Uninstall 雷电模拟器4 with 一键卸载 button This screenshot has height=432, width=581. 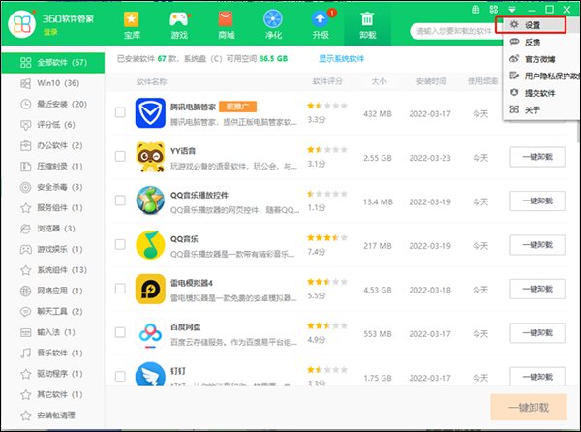click(x=537, y=289)
